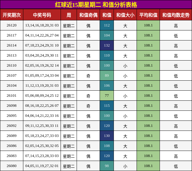Select the 和值 column header

107,15
